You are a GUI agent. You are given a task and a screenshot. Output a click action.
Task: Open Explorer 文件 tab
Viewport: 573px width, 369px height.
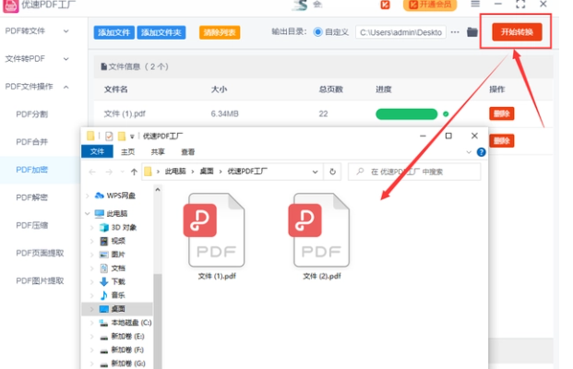(x=97, y=151)
